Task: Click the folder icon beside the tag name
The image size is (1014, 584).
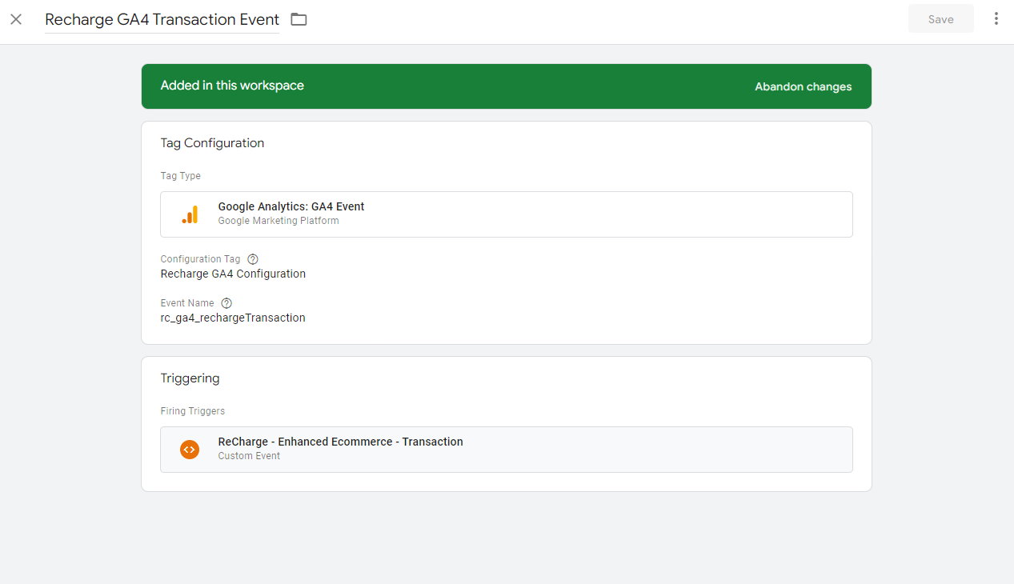Action: click(299, 19)
